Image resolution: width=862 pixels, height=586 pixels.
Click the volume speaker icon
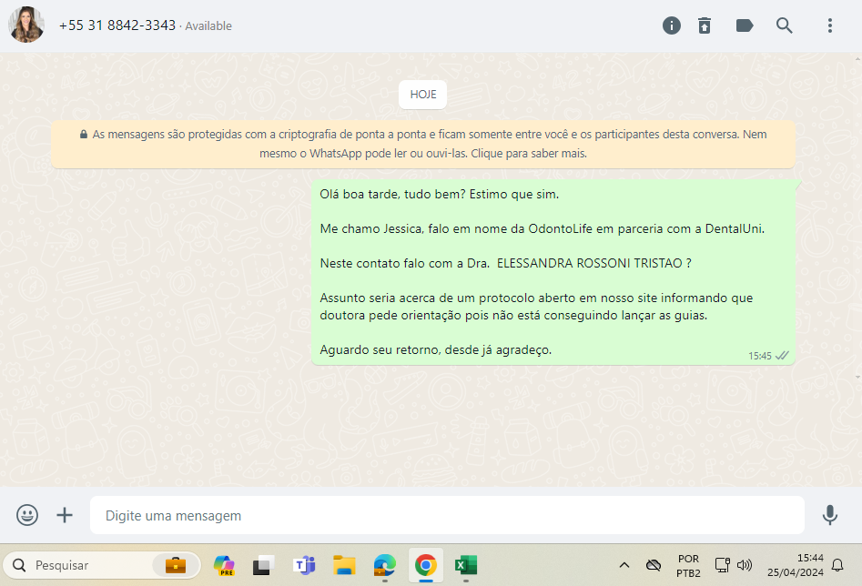744,565
